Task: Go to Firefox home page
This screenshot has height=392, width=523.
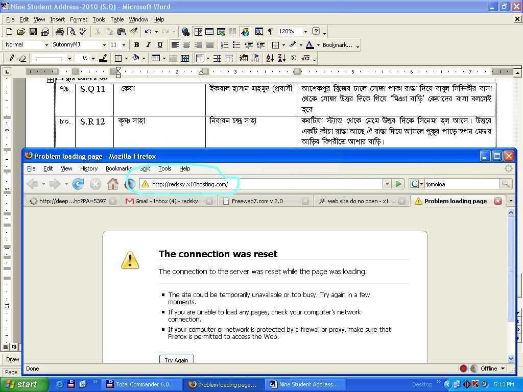Action: pyautogui.click(x=113, y=184)
